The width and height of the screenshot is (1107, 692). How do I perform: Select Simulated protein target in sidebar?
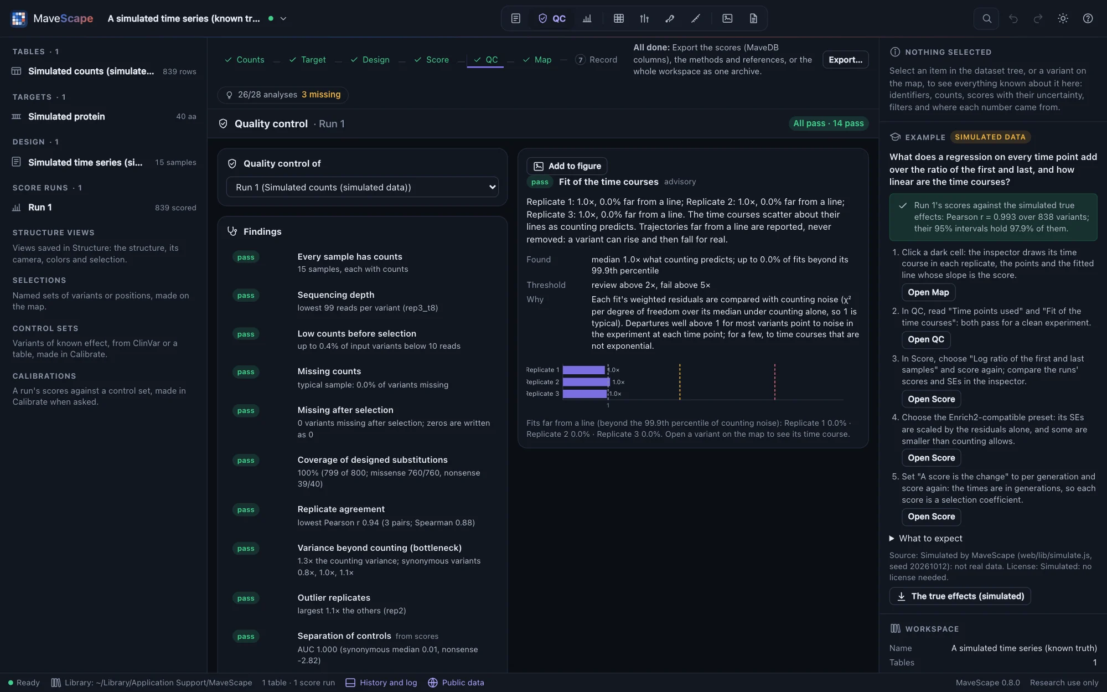104,117
